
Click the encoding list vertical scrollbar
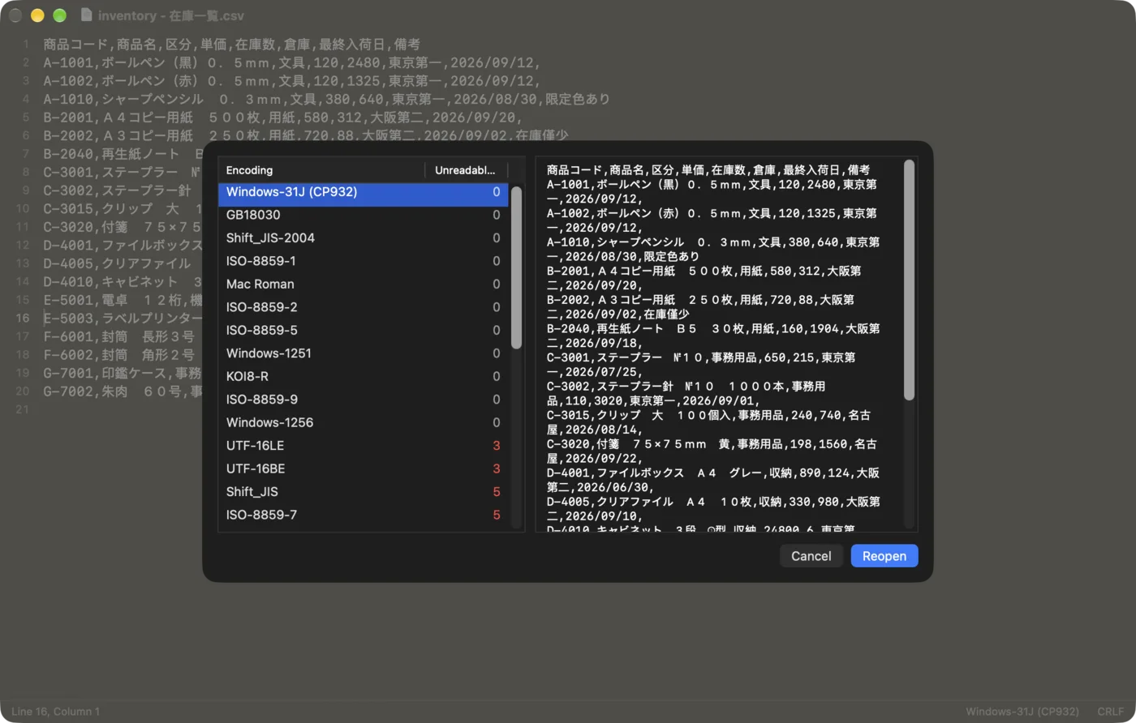(x=516, y=267)
